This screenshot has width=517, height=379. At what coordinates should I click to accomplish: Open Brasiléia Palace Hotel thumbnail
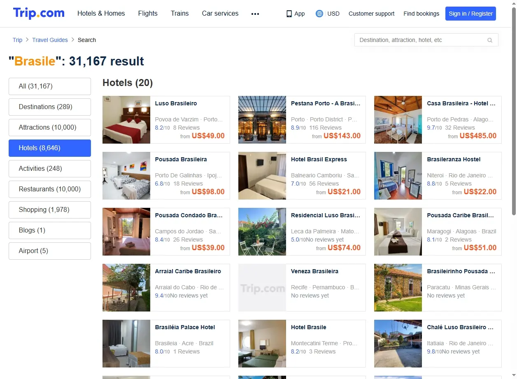pyautogui.click(x=126, y=344)
